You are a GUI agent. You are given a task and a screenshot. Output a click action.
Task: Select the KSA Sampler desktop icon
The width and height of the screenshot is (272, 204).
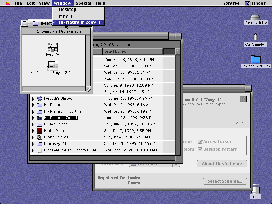click(x=255, y=37)
